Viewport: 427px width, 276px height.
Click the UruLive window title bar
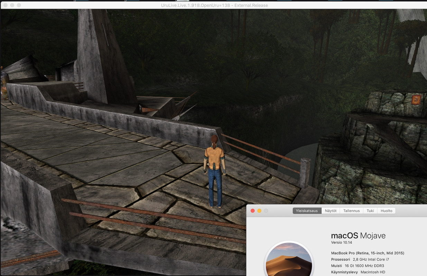213,5
